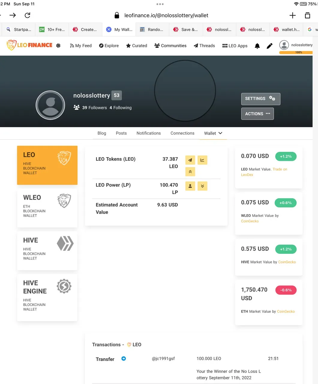318x384 pixels.
Task: Open a new tab with the plus icon
Action: pos(292,15)
